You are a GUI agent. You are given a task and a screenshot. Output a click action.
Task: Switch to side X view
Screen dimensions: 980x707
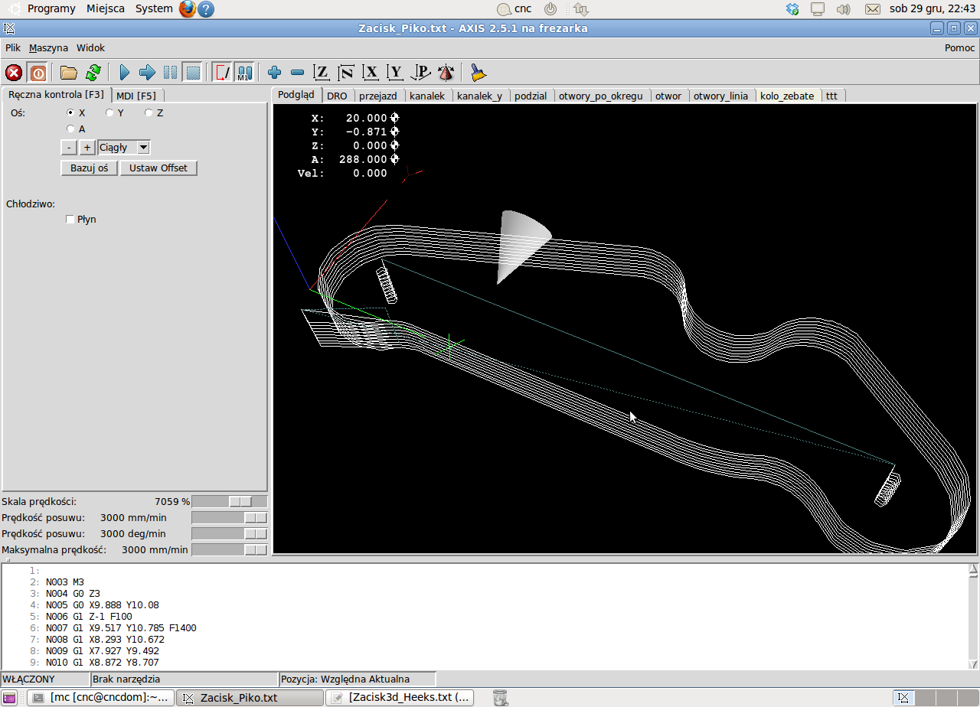[371, 73]
